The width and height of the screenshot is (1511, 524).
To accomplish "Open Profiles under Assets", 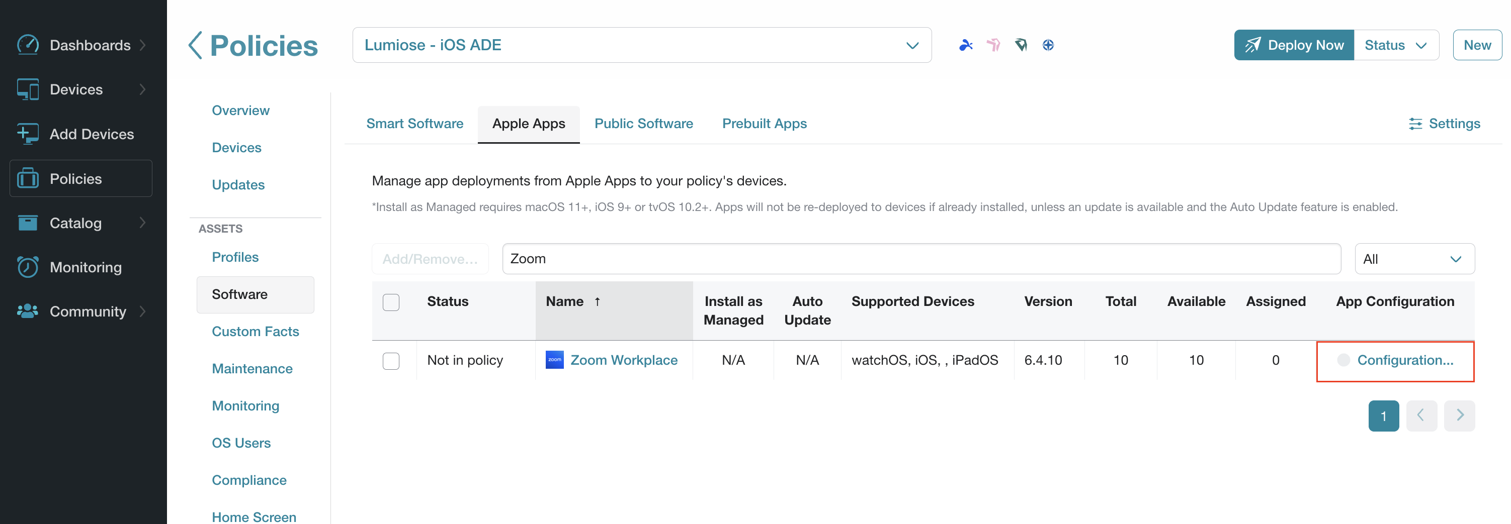I will [235, 257].
